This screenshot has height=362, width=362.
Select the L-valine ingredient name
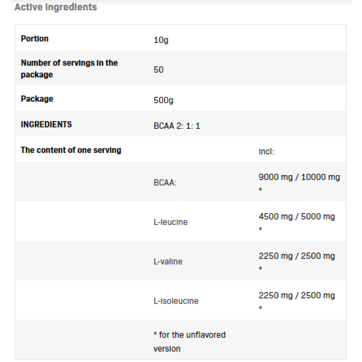pos(168,262)
